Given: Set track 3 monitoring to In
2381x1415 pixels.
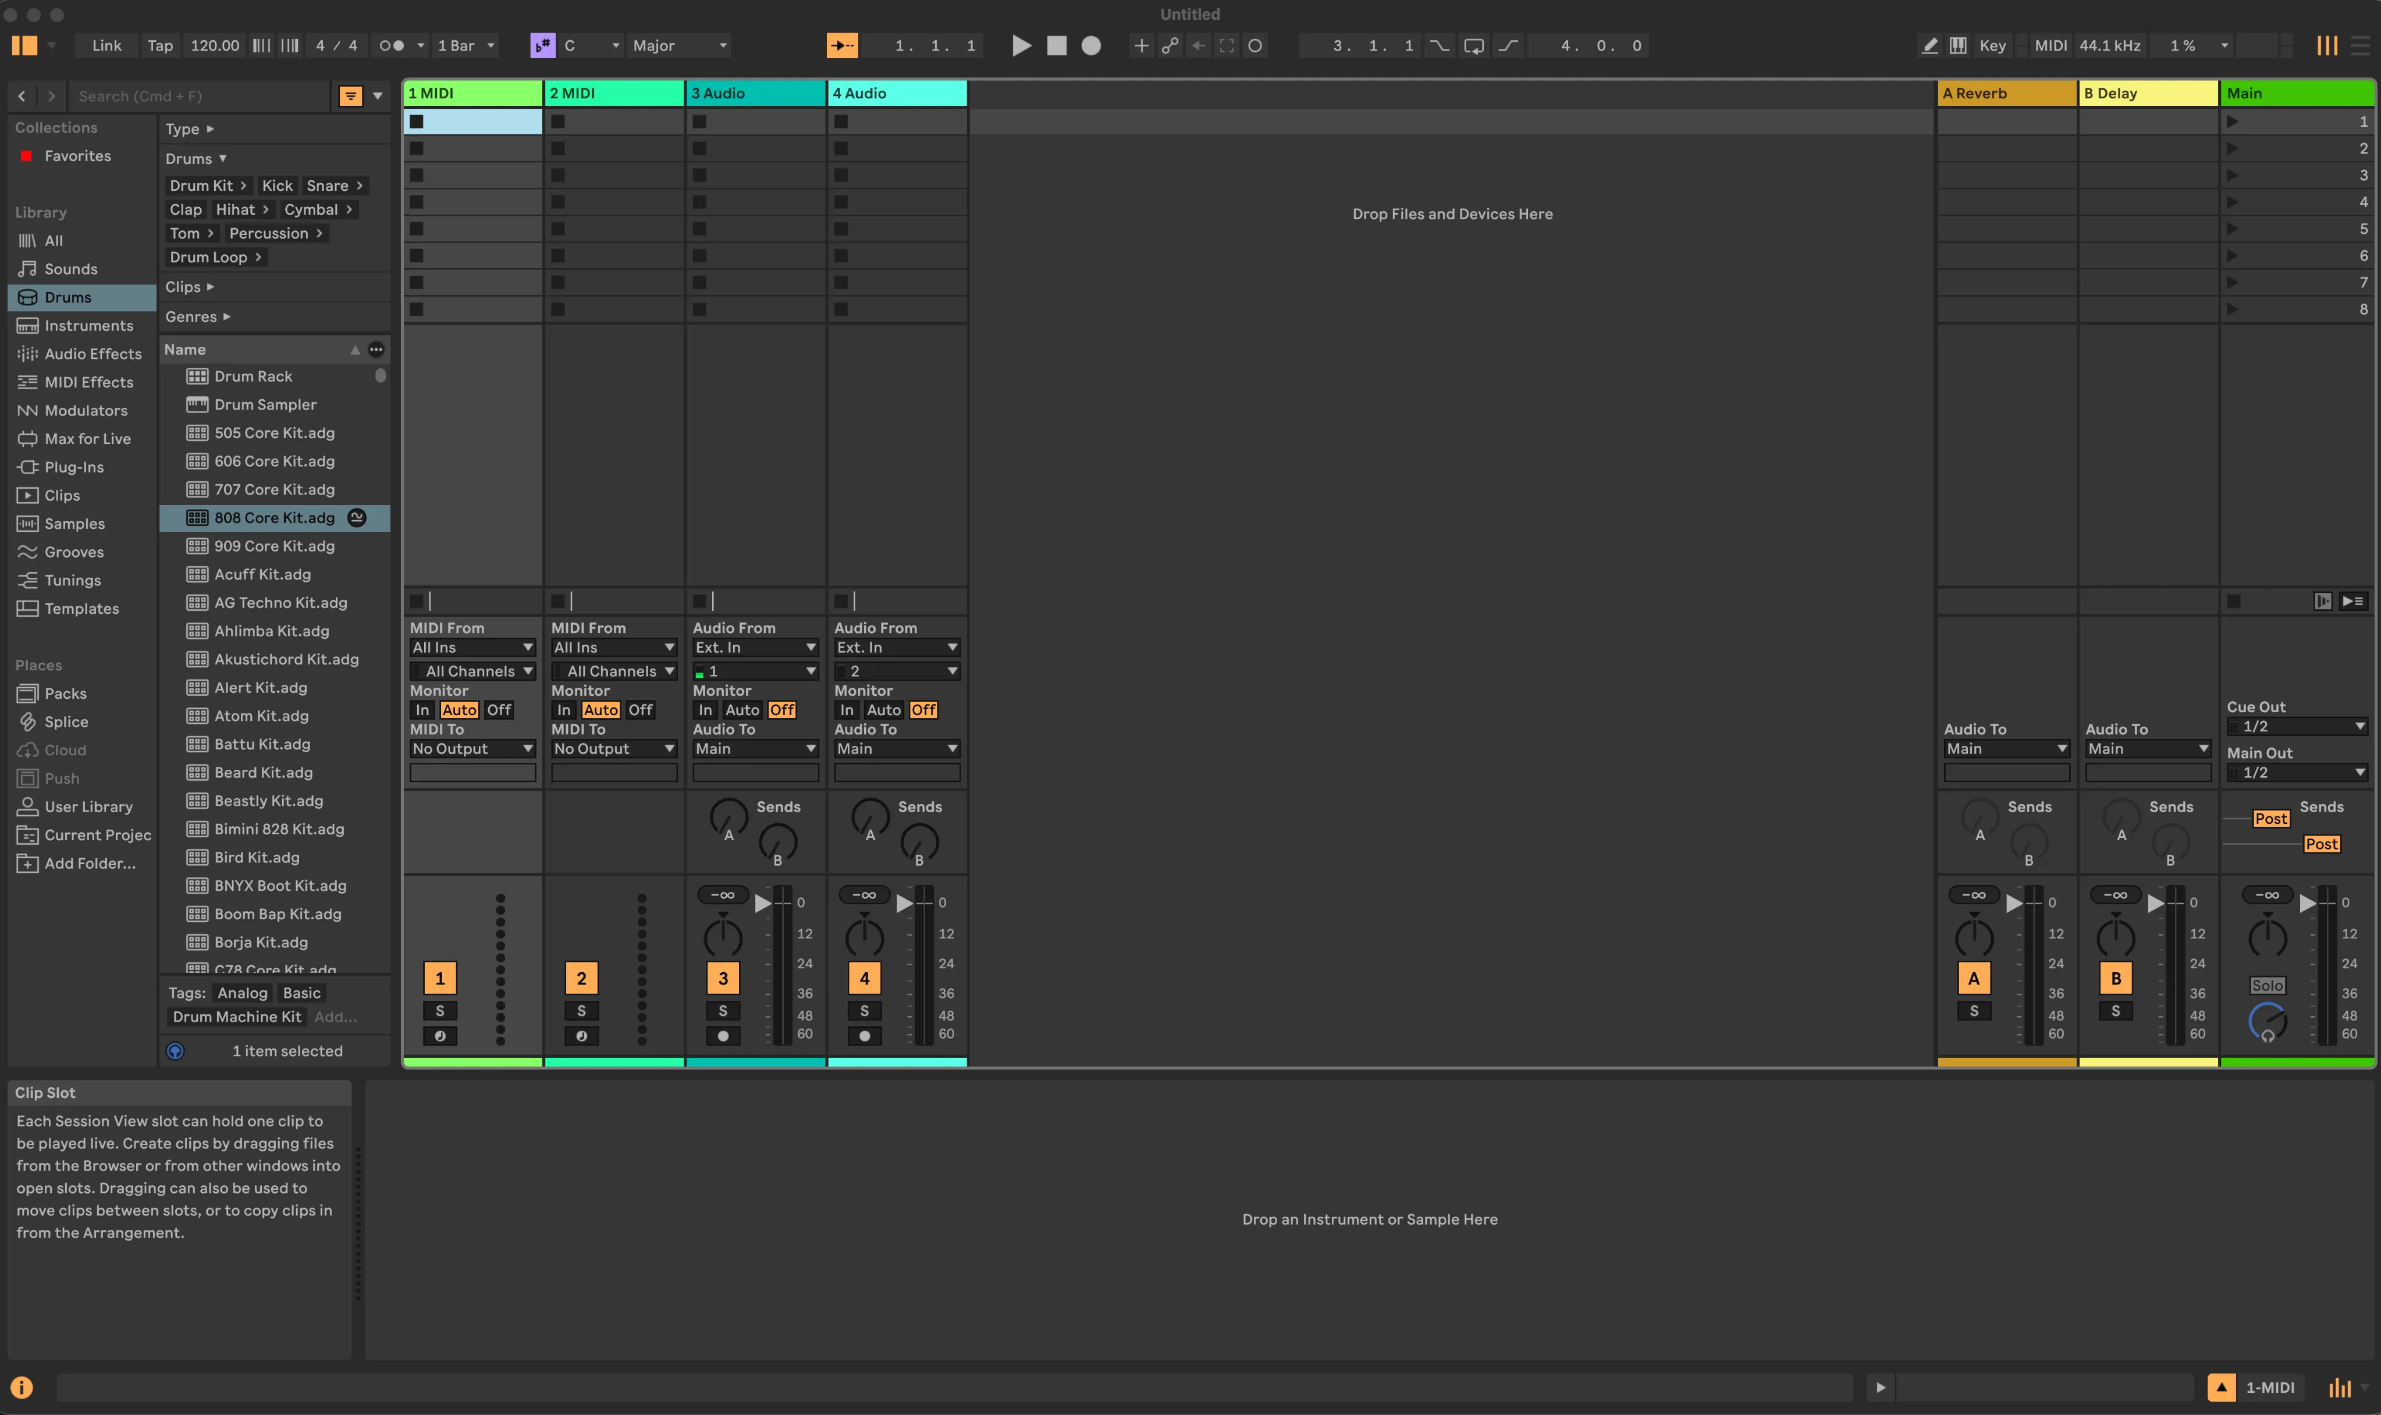Looking at the screenshot, I should (x=706, y=709).
